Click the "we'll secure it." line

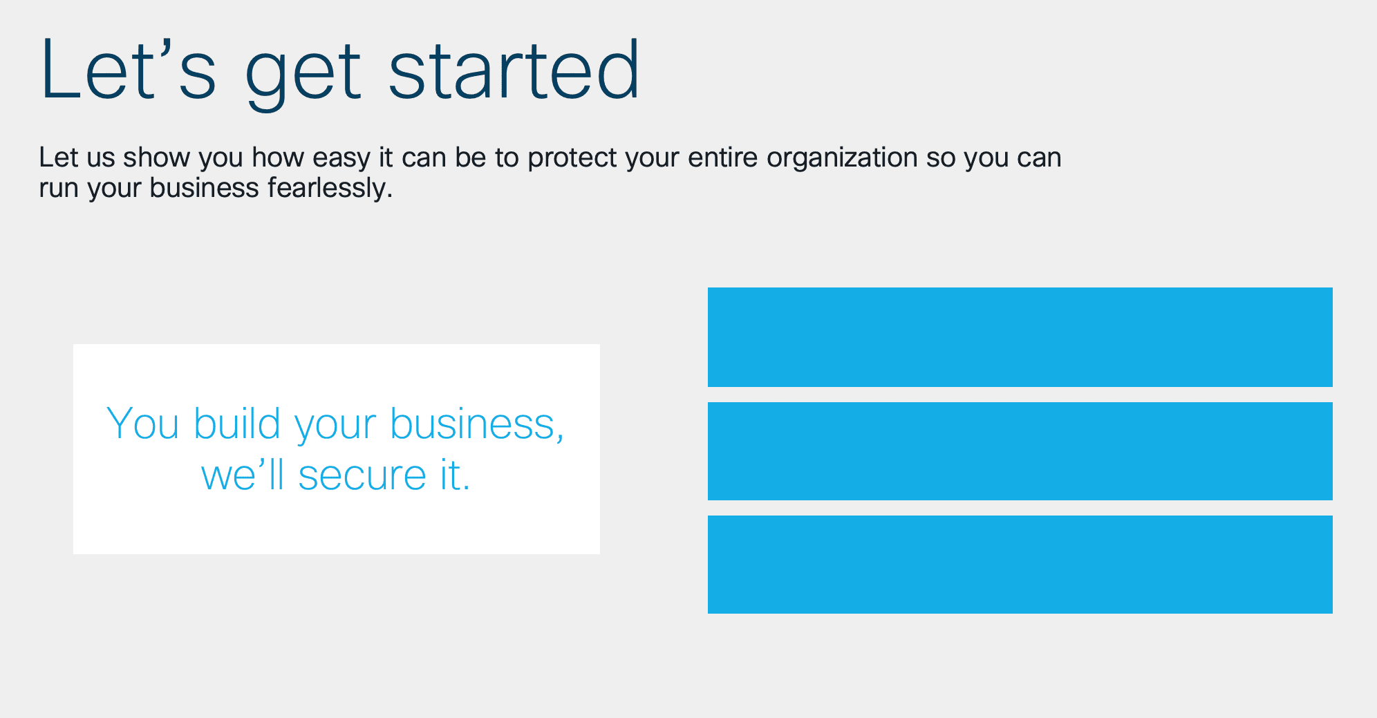click(x=336, y=475)
